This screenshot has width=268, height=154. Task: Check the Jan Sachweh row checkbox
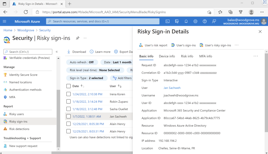tap(69, 116)
